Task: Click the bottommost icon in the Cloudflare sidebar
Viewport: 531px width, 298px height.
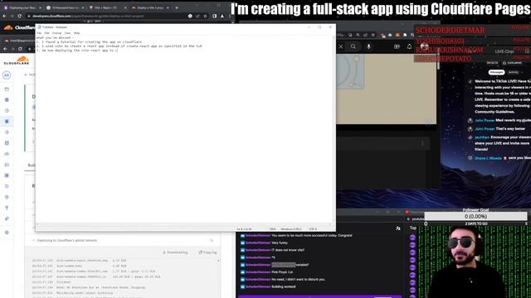Action: pyautogui.click(x=7, y=233)
